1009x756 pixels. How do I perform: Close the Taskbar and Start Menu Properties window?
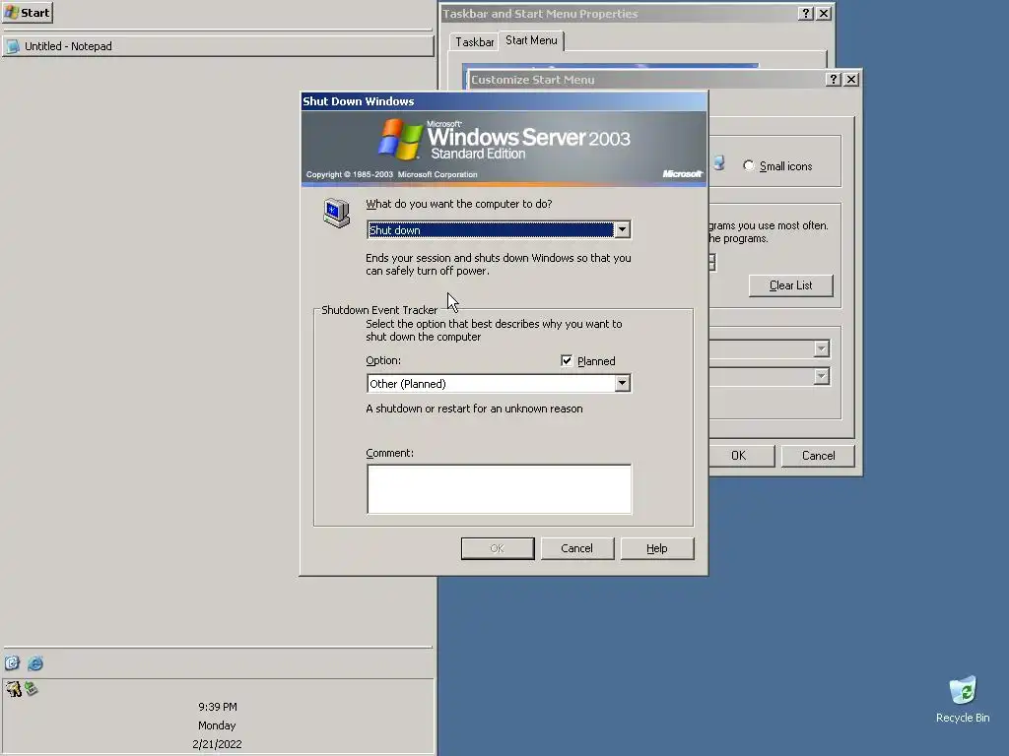[x=824, y=14]
